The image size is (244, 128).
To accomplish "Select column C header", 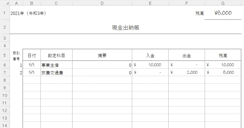I will 56,3.
